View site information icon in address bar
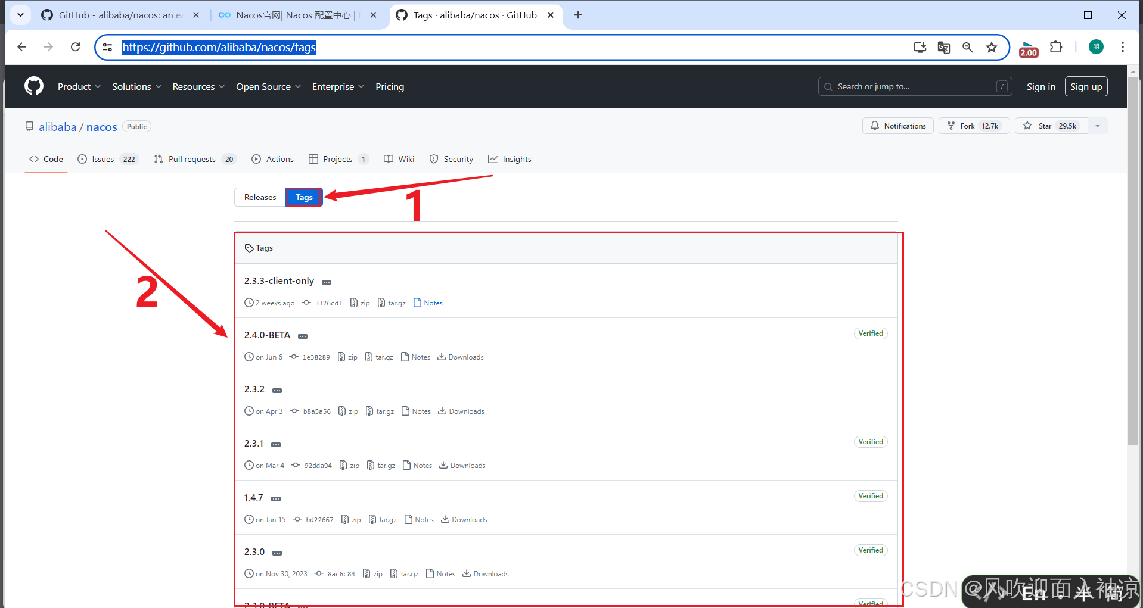 108,47
